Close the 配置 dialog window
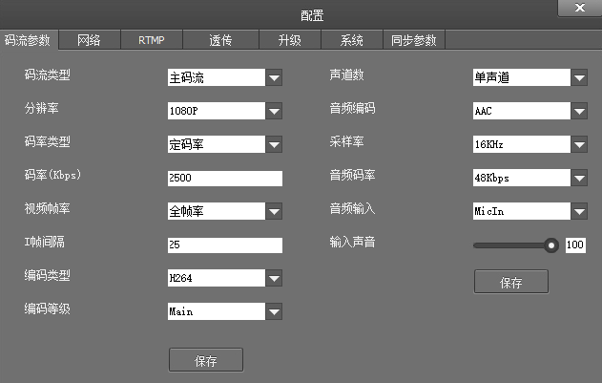602x383 pixels. pyautogui.click(x=578, y=9)
